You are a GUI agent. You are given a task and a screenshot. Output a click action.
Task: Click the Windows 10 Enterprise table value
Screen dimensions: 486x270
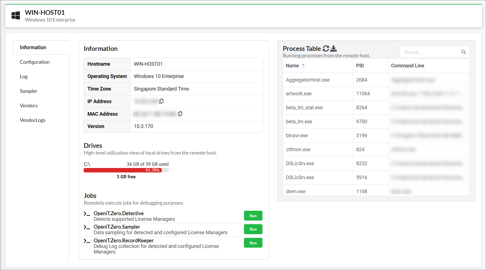pyautogui.click(x=159, y=76)
